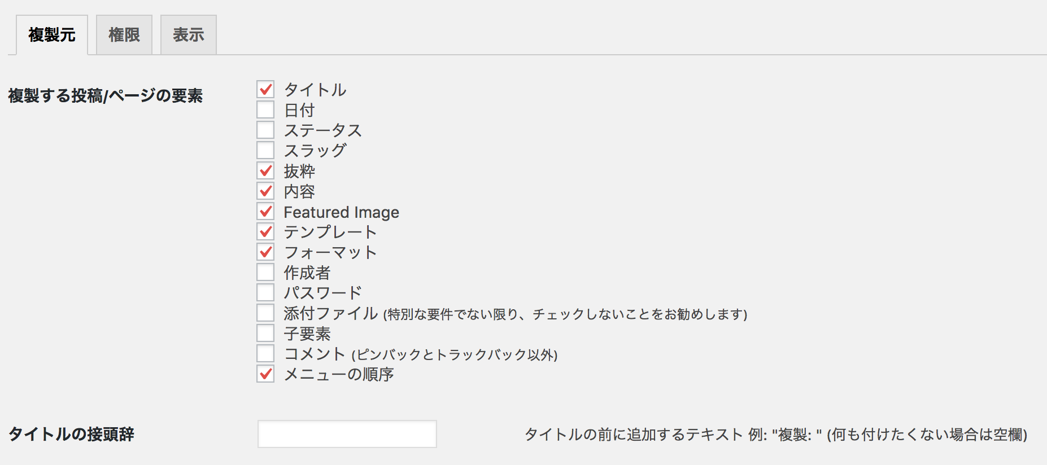The image size is (1047, 465).
Task: Enable the 作成者 checkbox
Action: (x=265, y=272)
